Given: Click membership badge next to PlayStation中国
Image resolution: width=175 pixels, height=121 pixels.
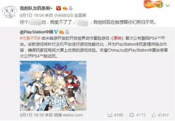Looking at the screenshot, I should point(61,32).
